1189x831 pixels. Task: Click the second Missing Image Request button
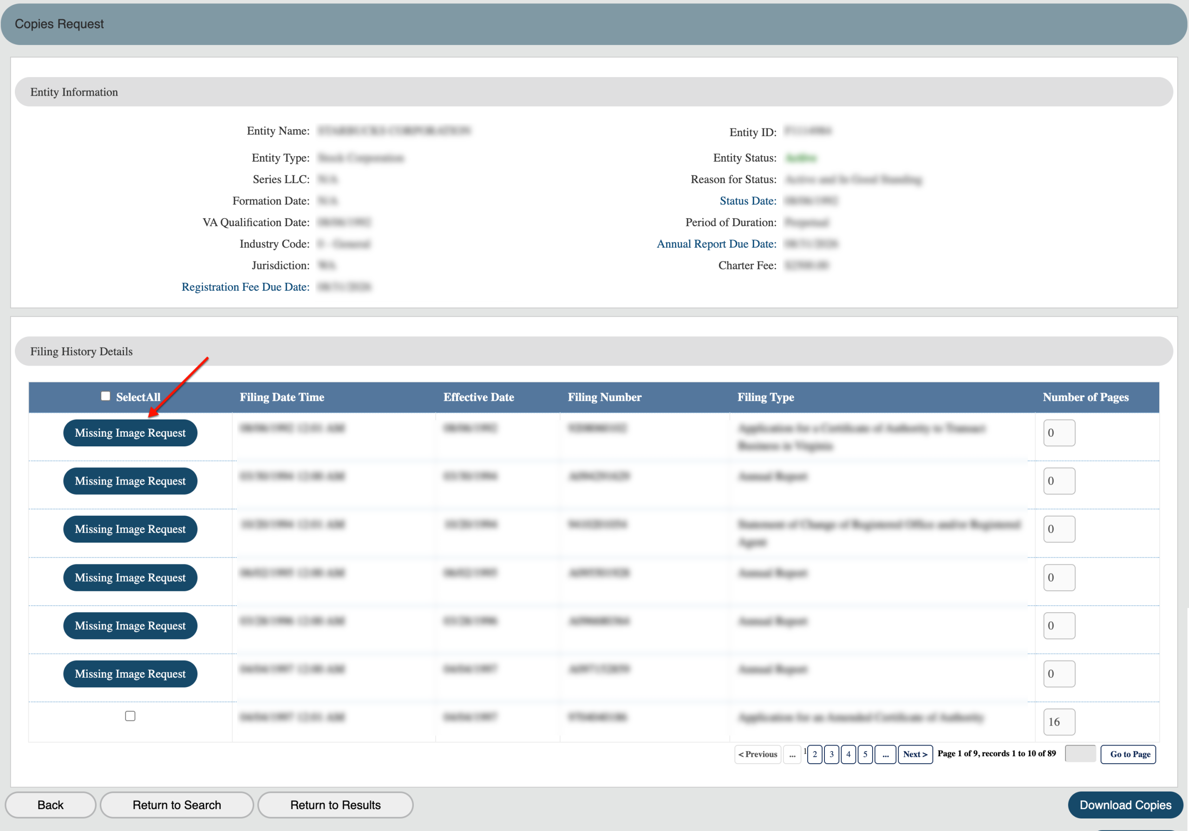point(130,481)
